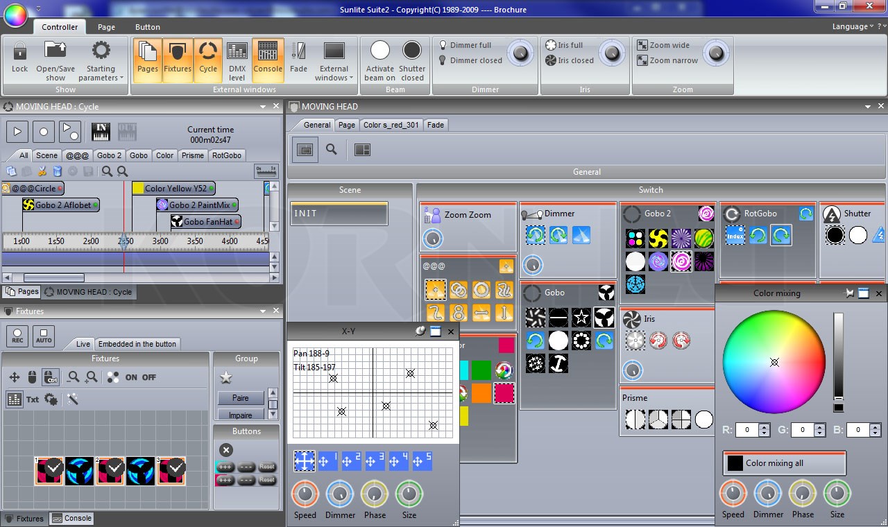The height and width of the screenshot is (527, 888).
Task: Select the star gobo icon
Action: click(x=581, y=318)
